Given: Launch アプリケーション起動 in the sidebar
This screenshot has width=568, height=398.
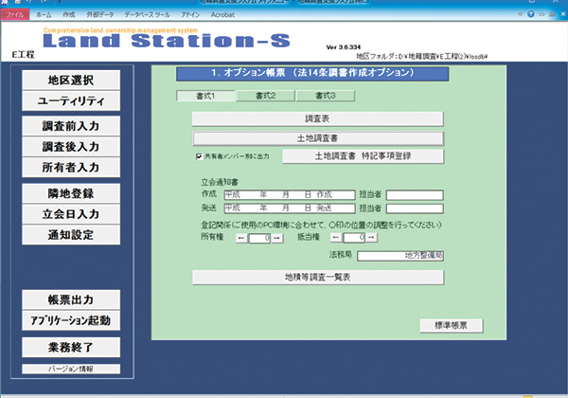Looking at the screenshot, I should click(72, 319).
